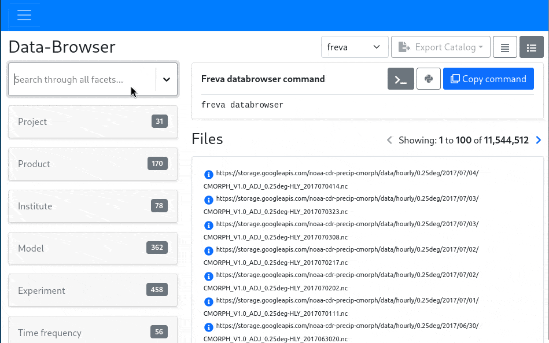Show info for file HLY_2017070202.nc
The height and width of the screenshot is (343, 549).
[209, 276]
